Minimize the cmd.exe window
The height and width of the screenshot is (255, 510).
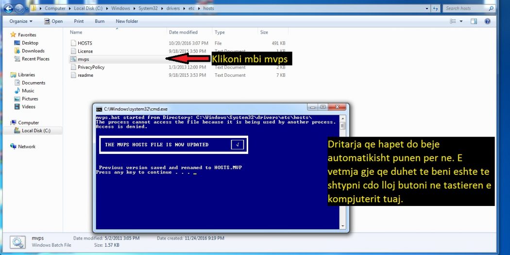click(x=313, y=107)
